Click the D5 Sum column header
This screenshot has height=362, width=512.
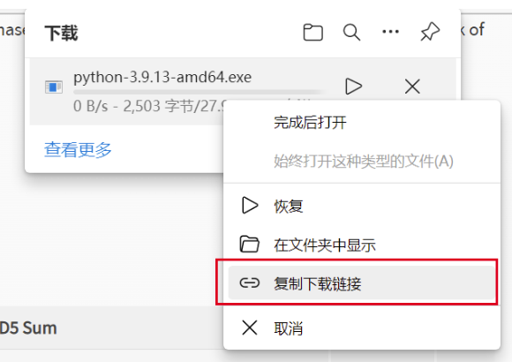[x=28, y=328]
